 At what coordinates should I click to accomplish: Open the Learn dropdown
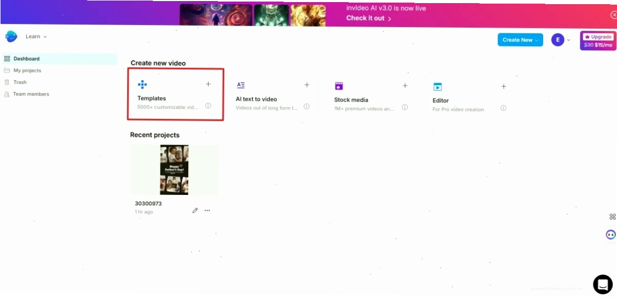(36, 36)
